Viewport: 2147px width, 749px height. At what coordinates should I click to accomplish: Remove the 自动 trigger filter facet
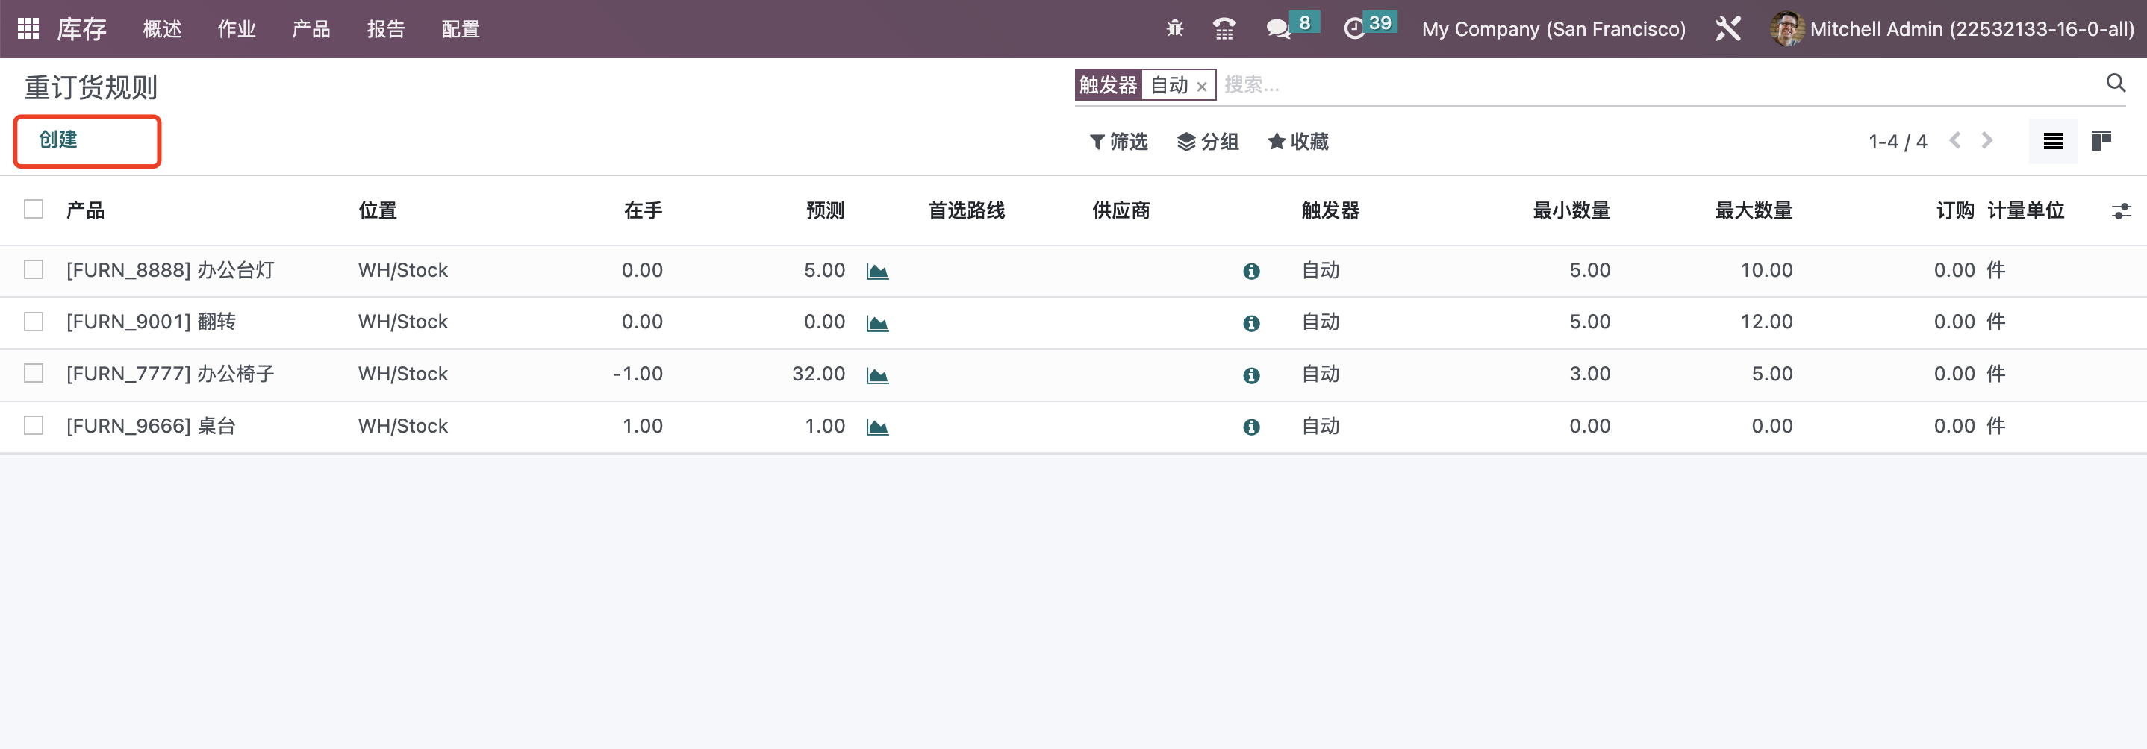1201,87
